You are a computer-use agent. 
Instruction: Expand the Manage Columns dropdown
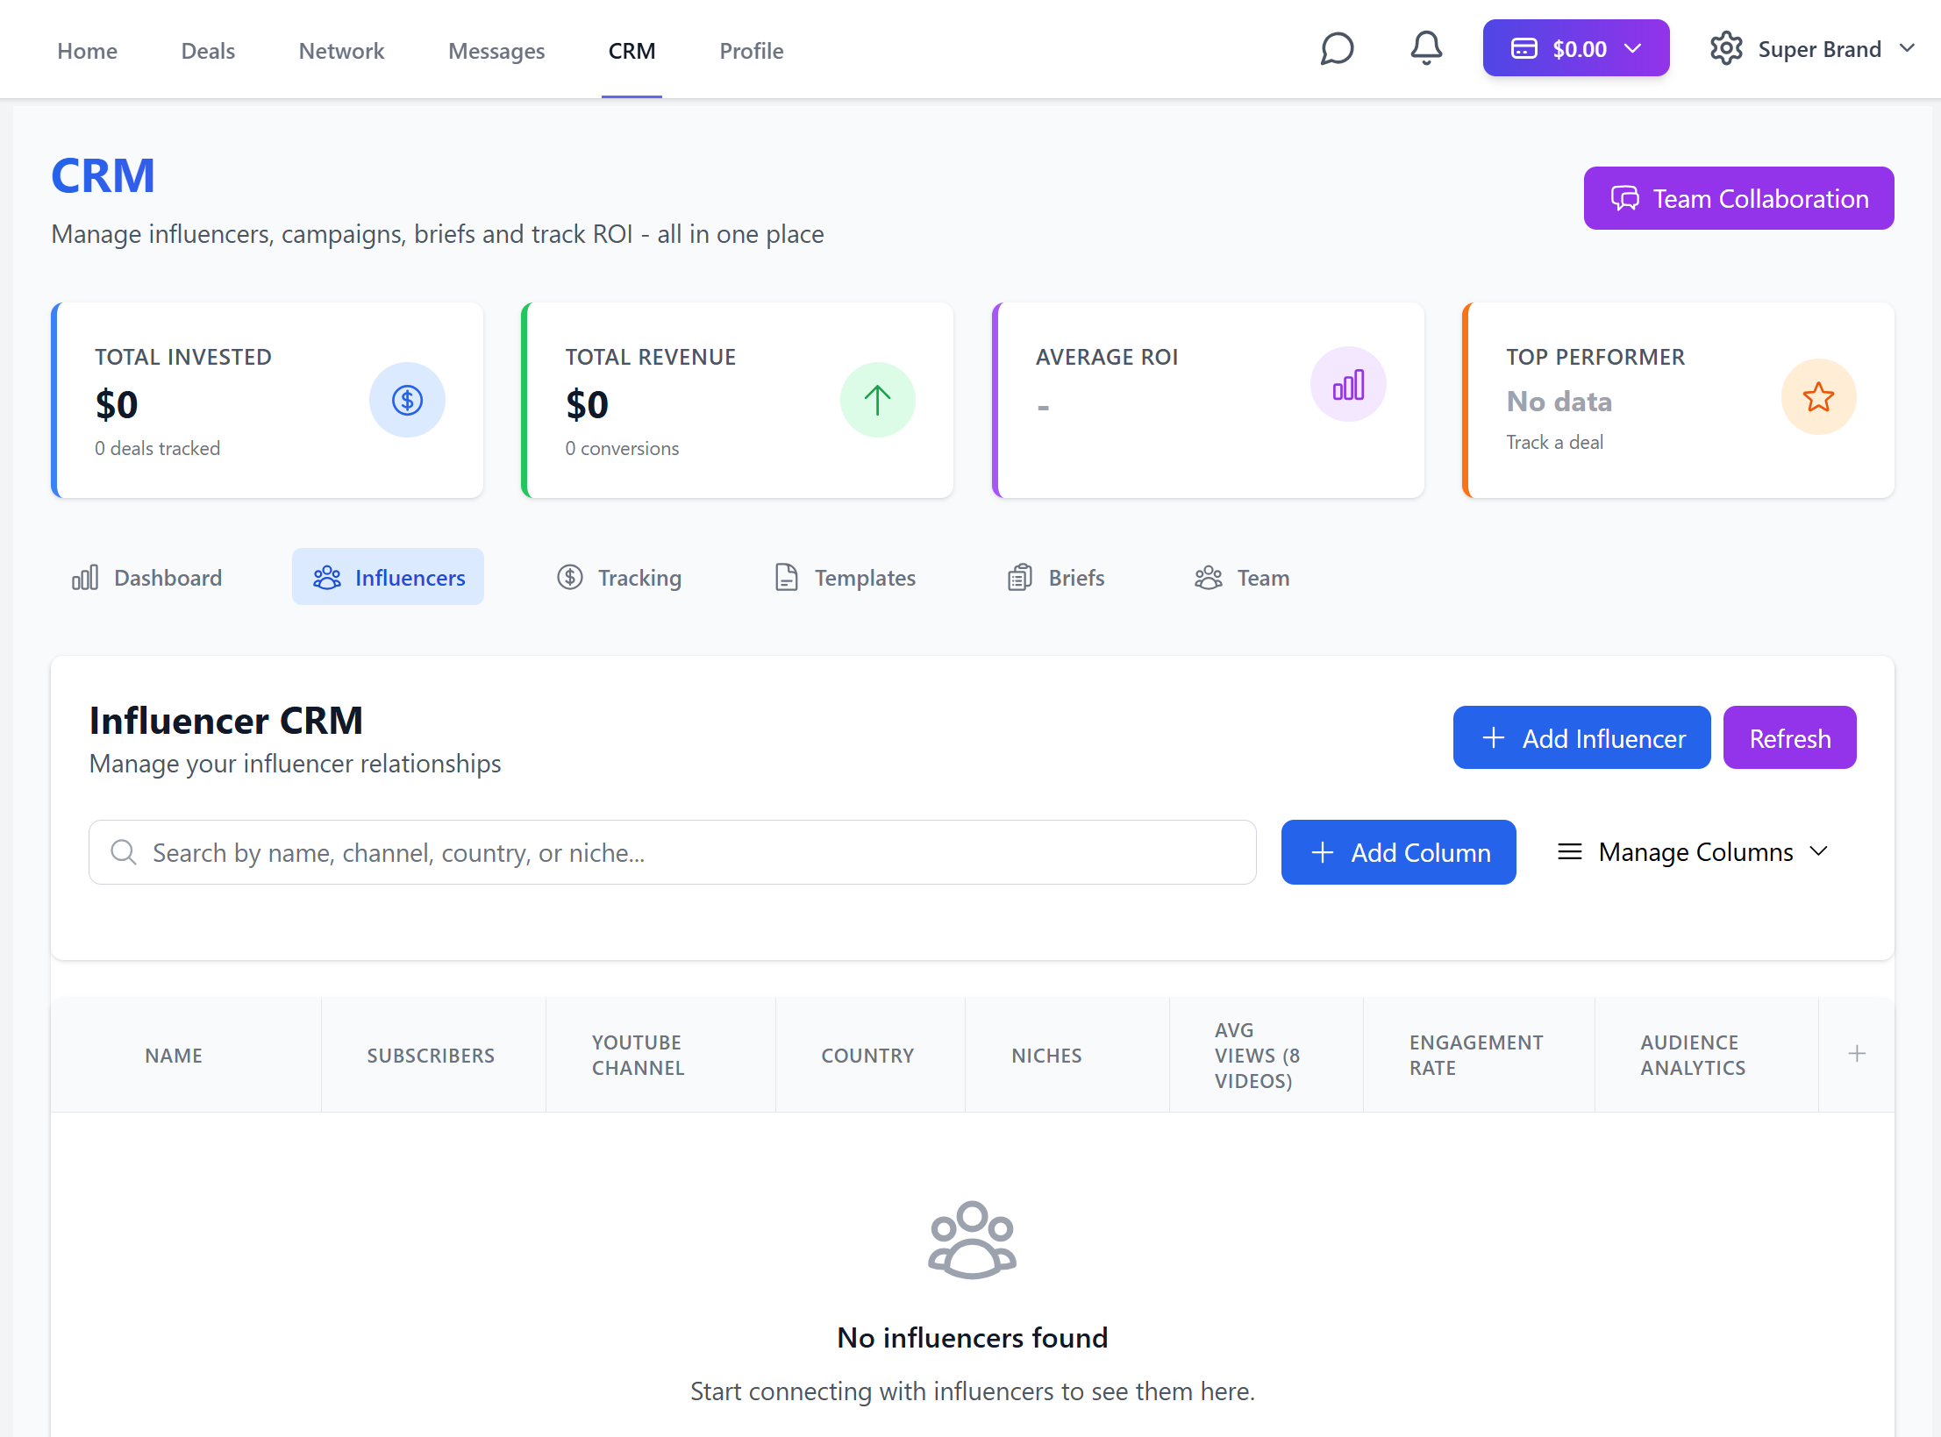click(x=1693, y=852)
